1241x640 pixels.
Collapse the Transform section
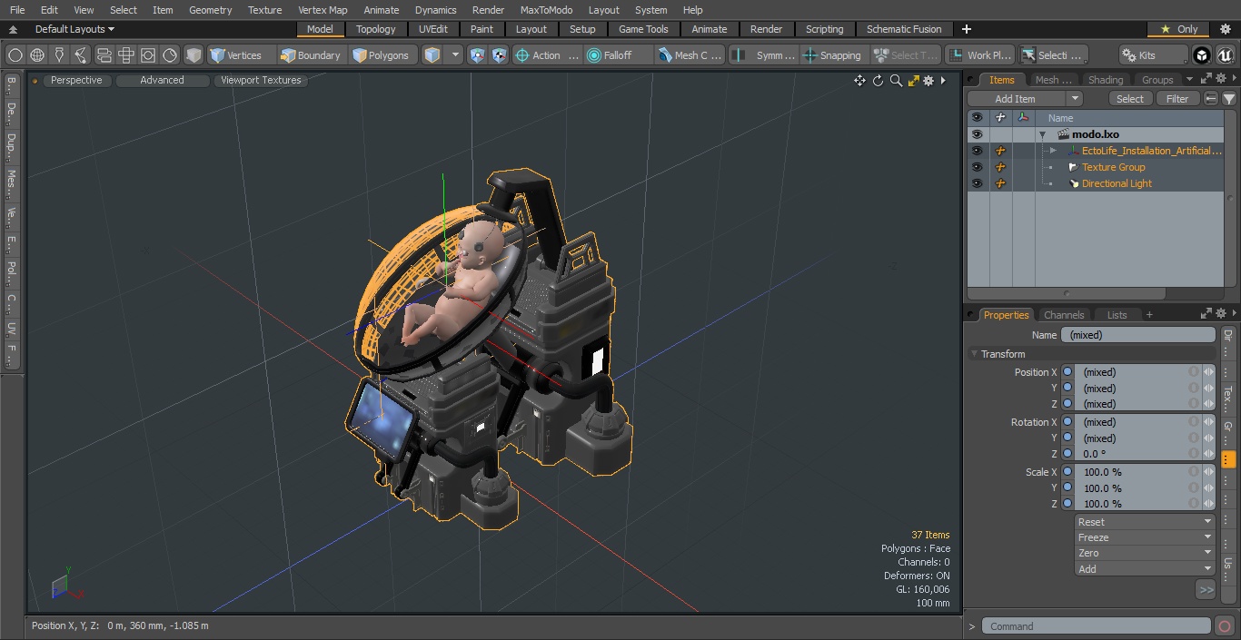(975, 354)
